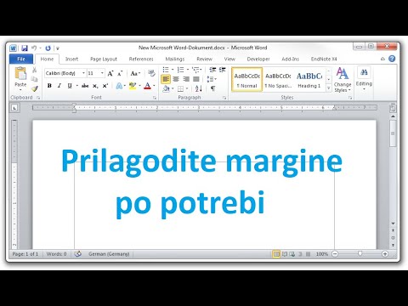Toggle Superscript formatting
Viewport: 408px width, 306px height.
click(105, 86)
